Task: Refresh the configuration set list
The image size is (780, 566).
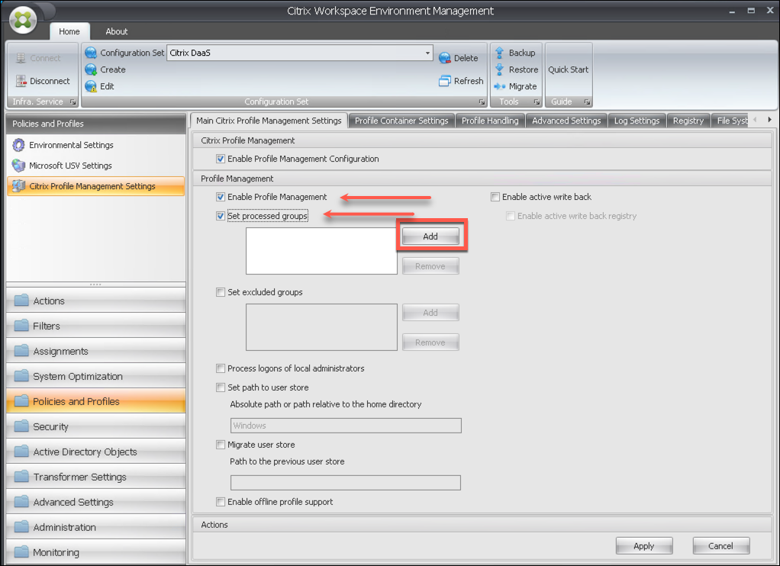Action: 446,81
